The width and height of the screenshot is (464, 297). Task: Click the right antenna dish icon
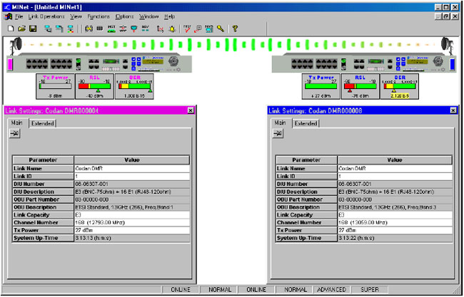click(447, 45)
